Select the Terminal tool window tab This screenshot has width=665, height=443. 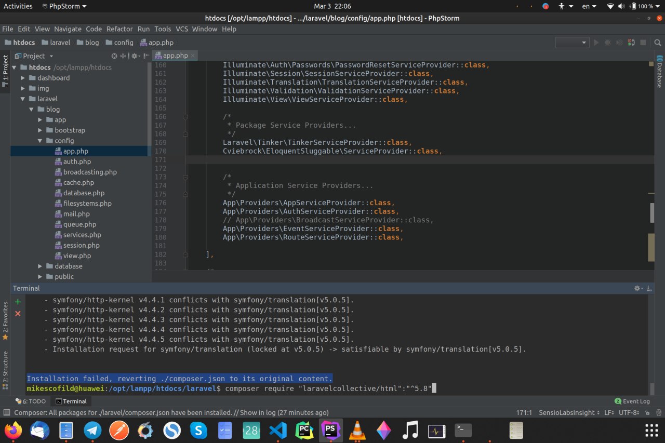coord(71,401)
